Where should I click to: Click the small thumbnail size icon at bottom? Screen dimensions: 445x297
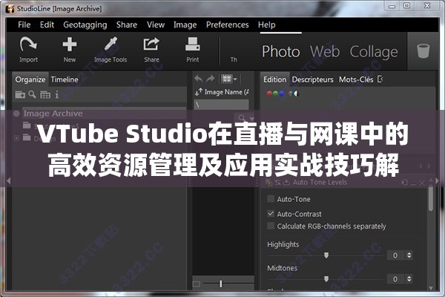tap(197, 284)
